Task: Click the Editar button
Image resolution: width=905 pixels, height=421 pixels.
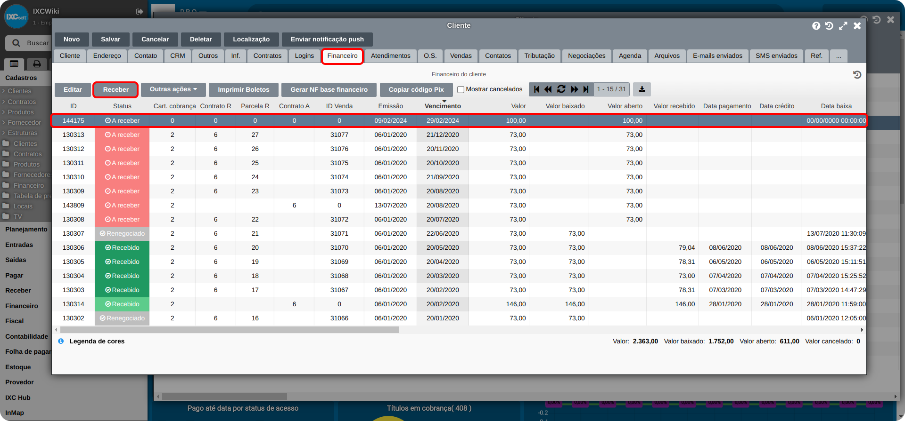Action: [73, 89]
